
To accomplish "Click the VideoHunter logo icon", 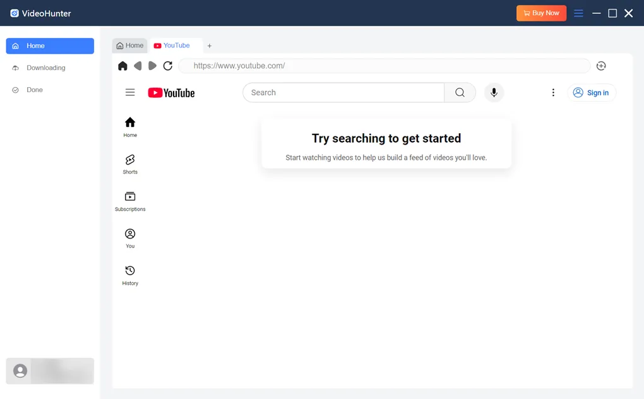I will pos(15,13).
